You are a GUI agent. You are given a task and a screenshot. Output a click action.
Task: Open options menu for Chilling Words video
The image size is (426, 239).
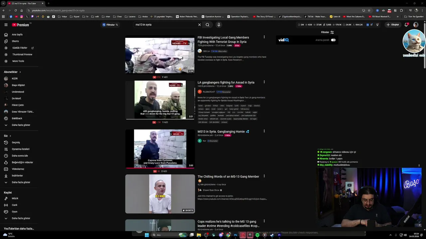pyautogui.click(x=264, y=176)
